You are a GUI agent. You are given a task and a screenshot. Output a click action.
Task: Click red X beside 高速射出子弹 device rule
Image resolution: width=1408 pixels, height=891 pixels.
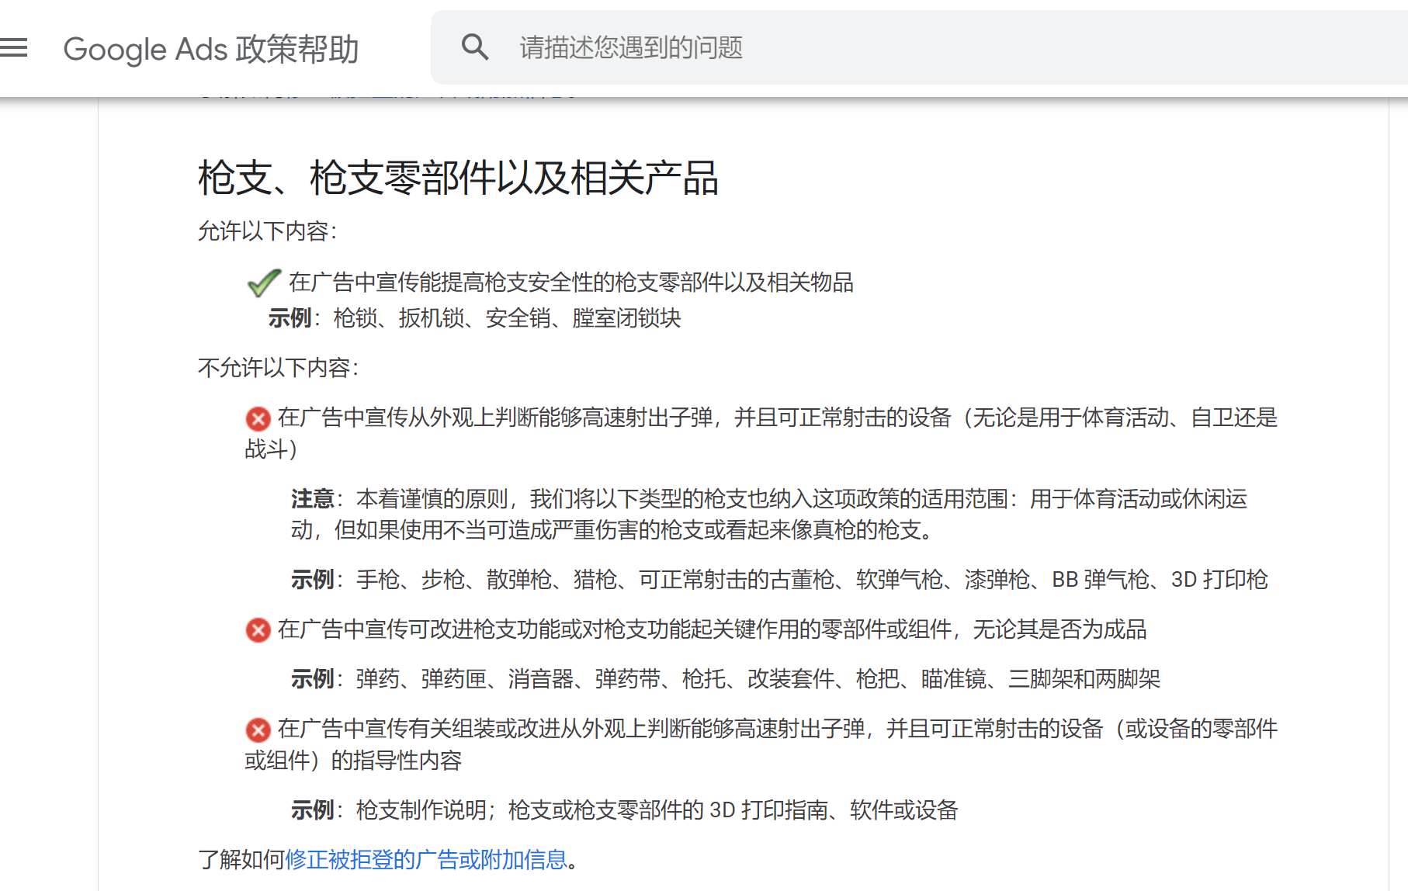[x=258, y=419]
